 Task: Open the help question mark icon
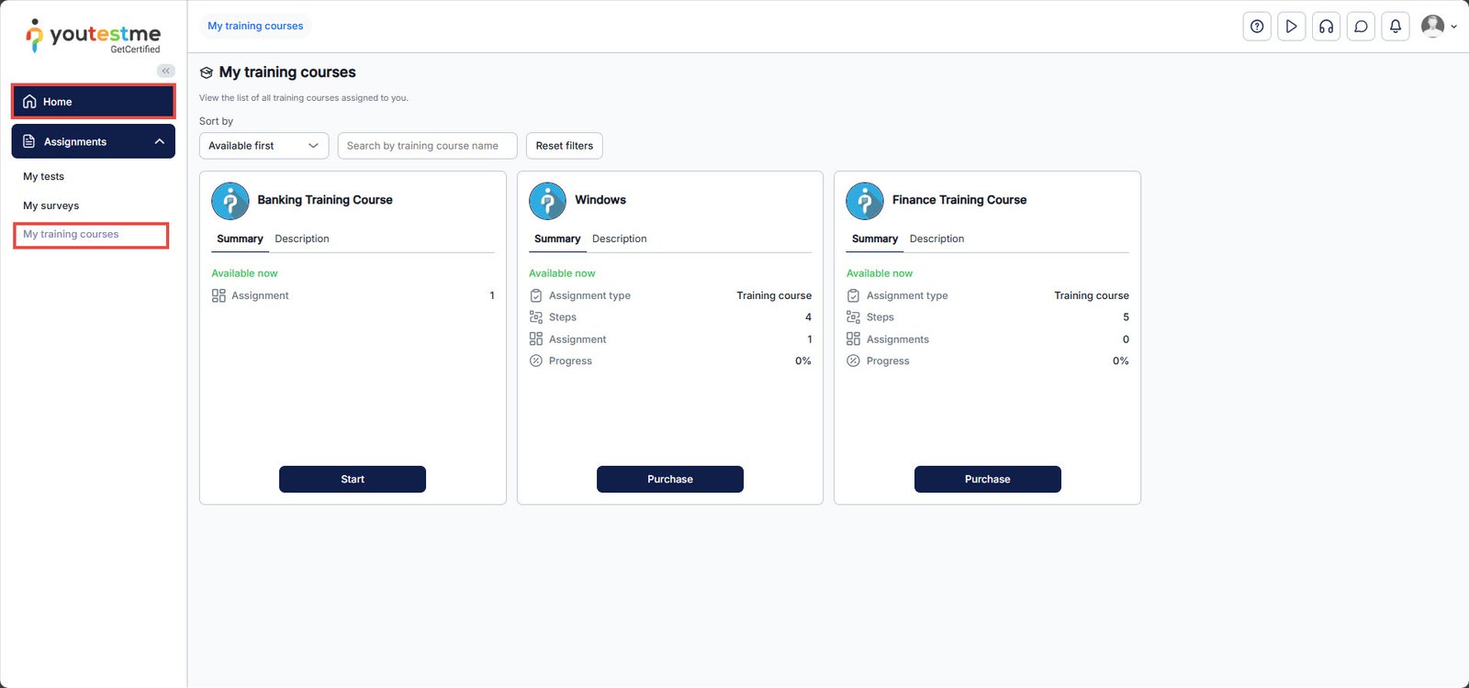[1257, 27]
